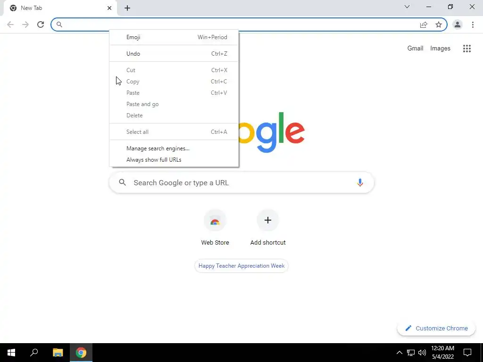The width and height of the screenshot is (483, 362).
Task: Show hidden system tray icons
Action: (x=399, y=353)
